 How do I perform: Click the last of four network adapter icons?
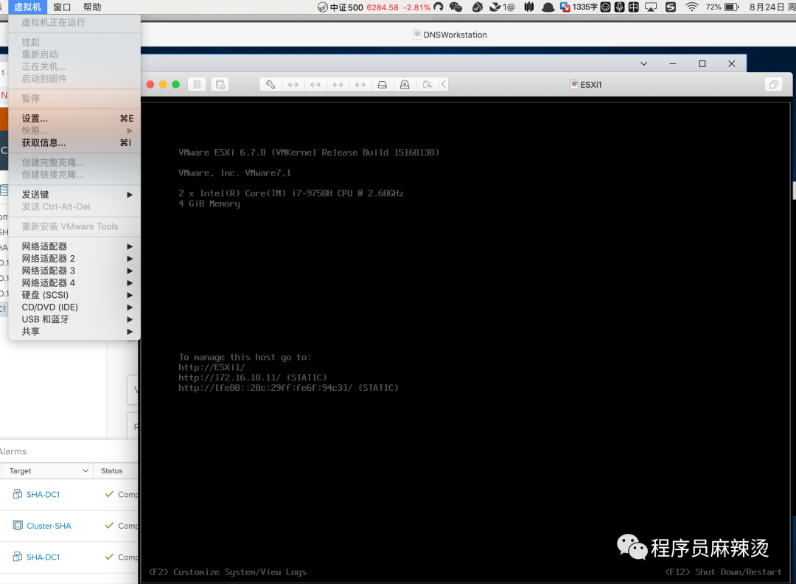360,85
